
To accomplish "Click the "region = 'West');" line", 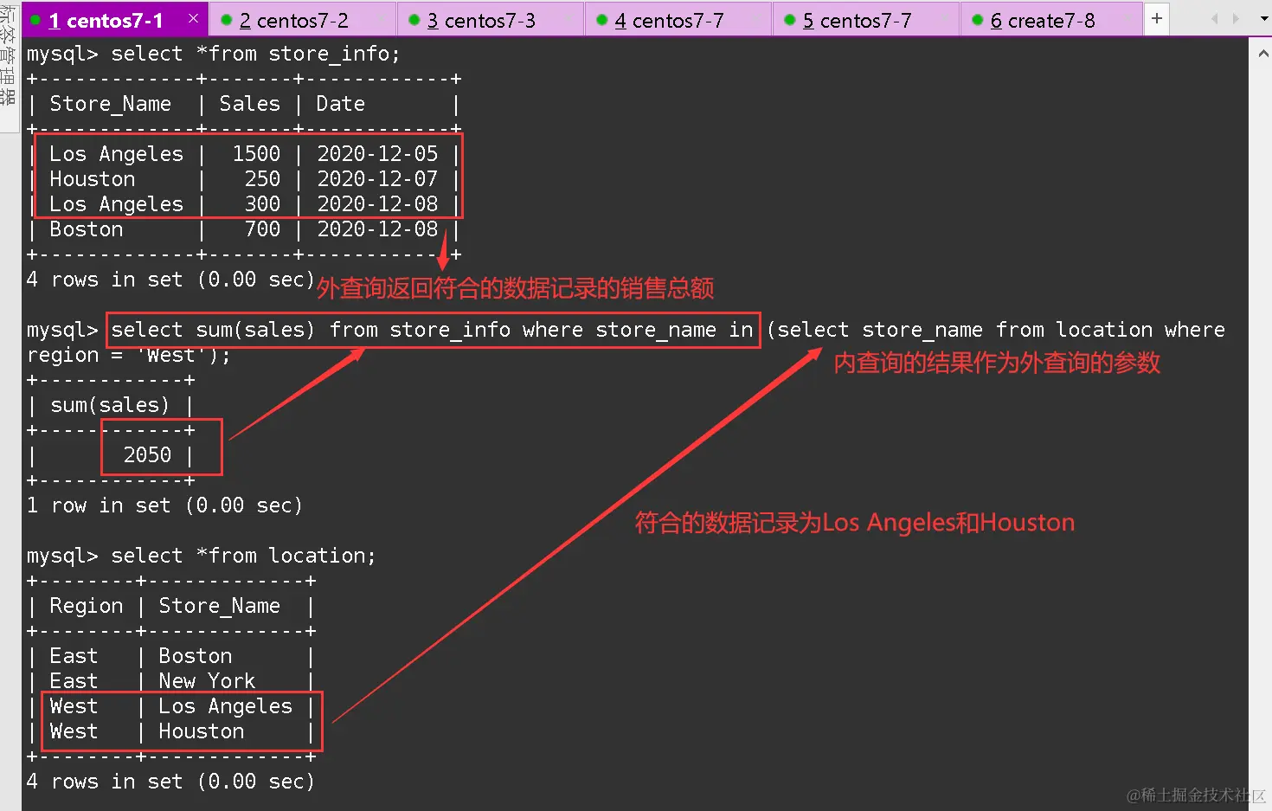I will 129,355.
